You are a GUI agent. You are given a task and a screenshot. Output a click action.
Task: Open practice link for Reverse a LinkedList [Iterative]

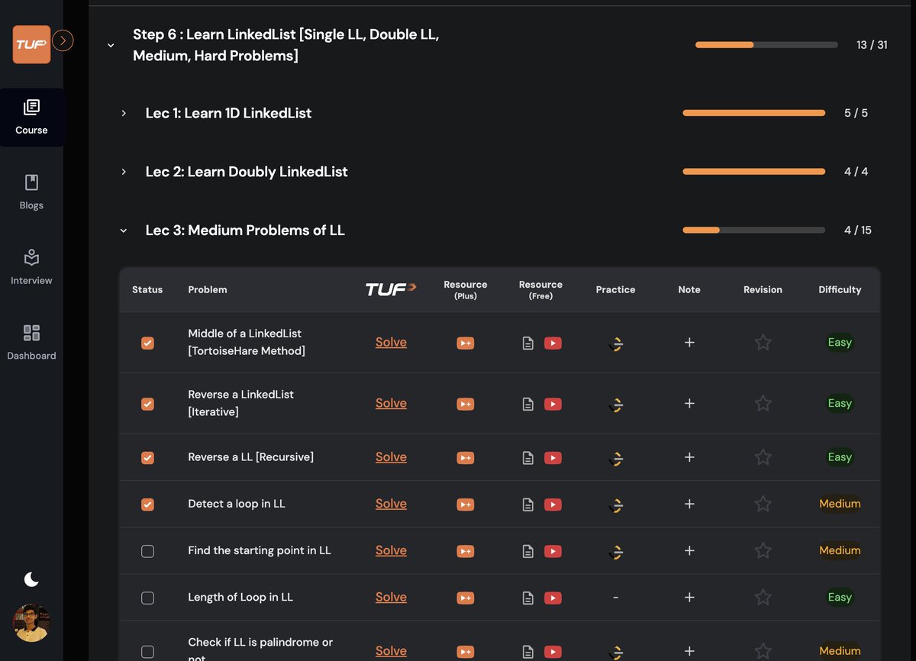(x=616, y=405)
